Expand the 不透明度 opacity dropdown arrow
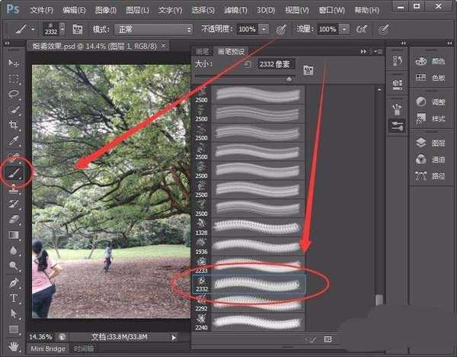Viewport: 457px width, 357px height. pos(264,29)
